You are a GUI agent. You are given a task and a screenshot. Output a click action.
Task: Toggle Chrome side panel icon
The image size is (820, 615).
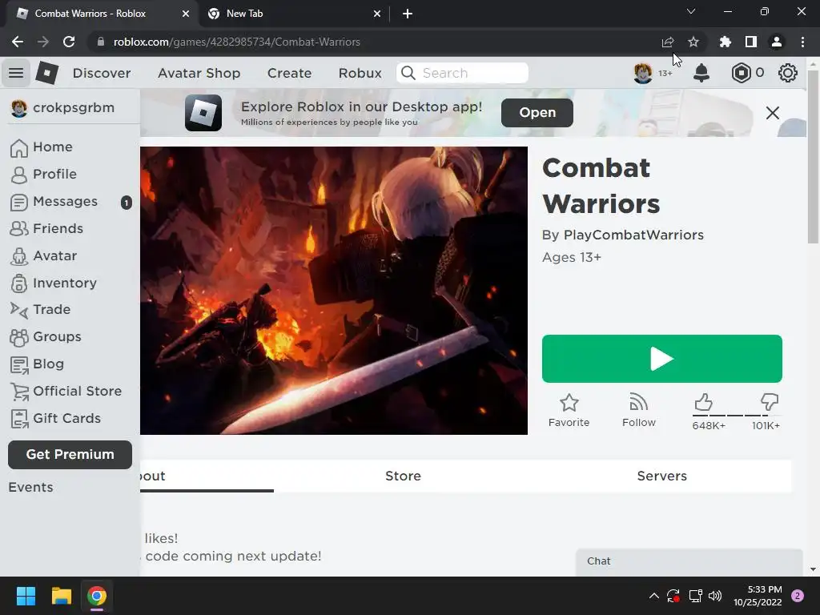click(x=751, y=42)
